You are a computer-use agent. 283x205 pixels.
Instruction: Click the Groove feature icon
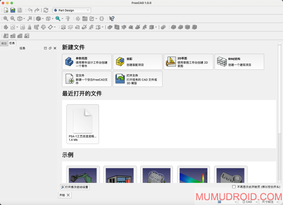pyautogui.click(x=124, y=27)
